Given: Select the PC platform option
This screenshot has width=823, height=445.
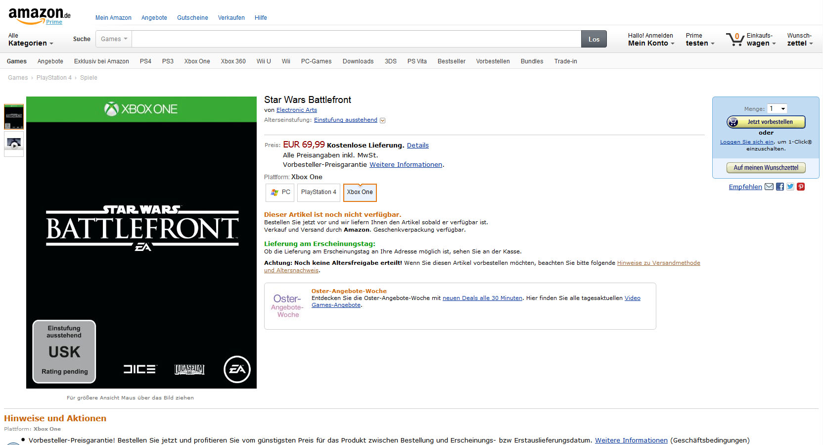Looking at the screenshot, I should [x=280, y=193].
